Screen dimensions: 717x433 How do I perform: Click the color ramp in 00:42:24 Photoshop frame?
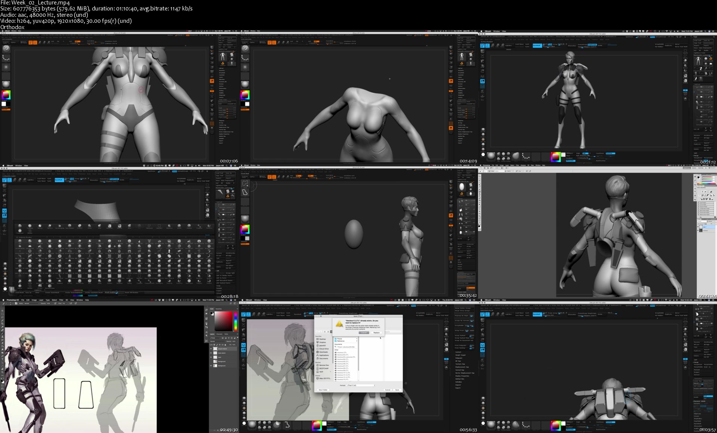[x=707, y=184]
